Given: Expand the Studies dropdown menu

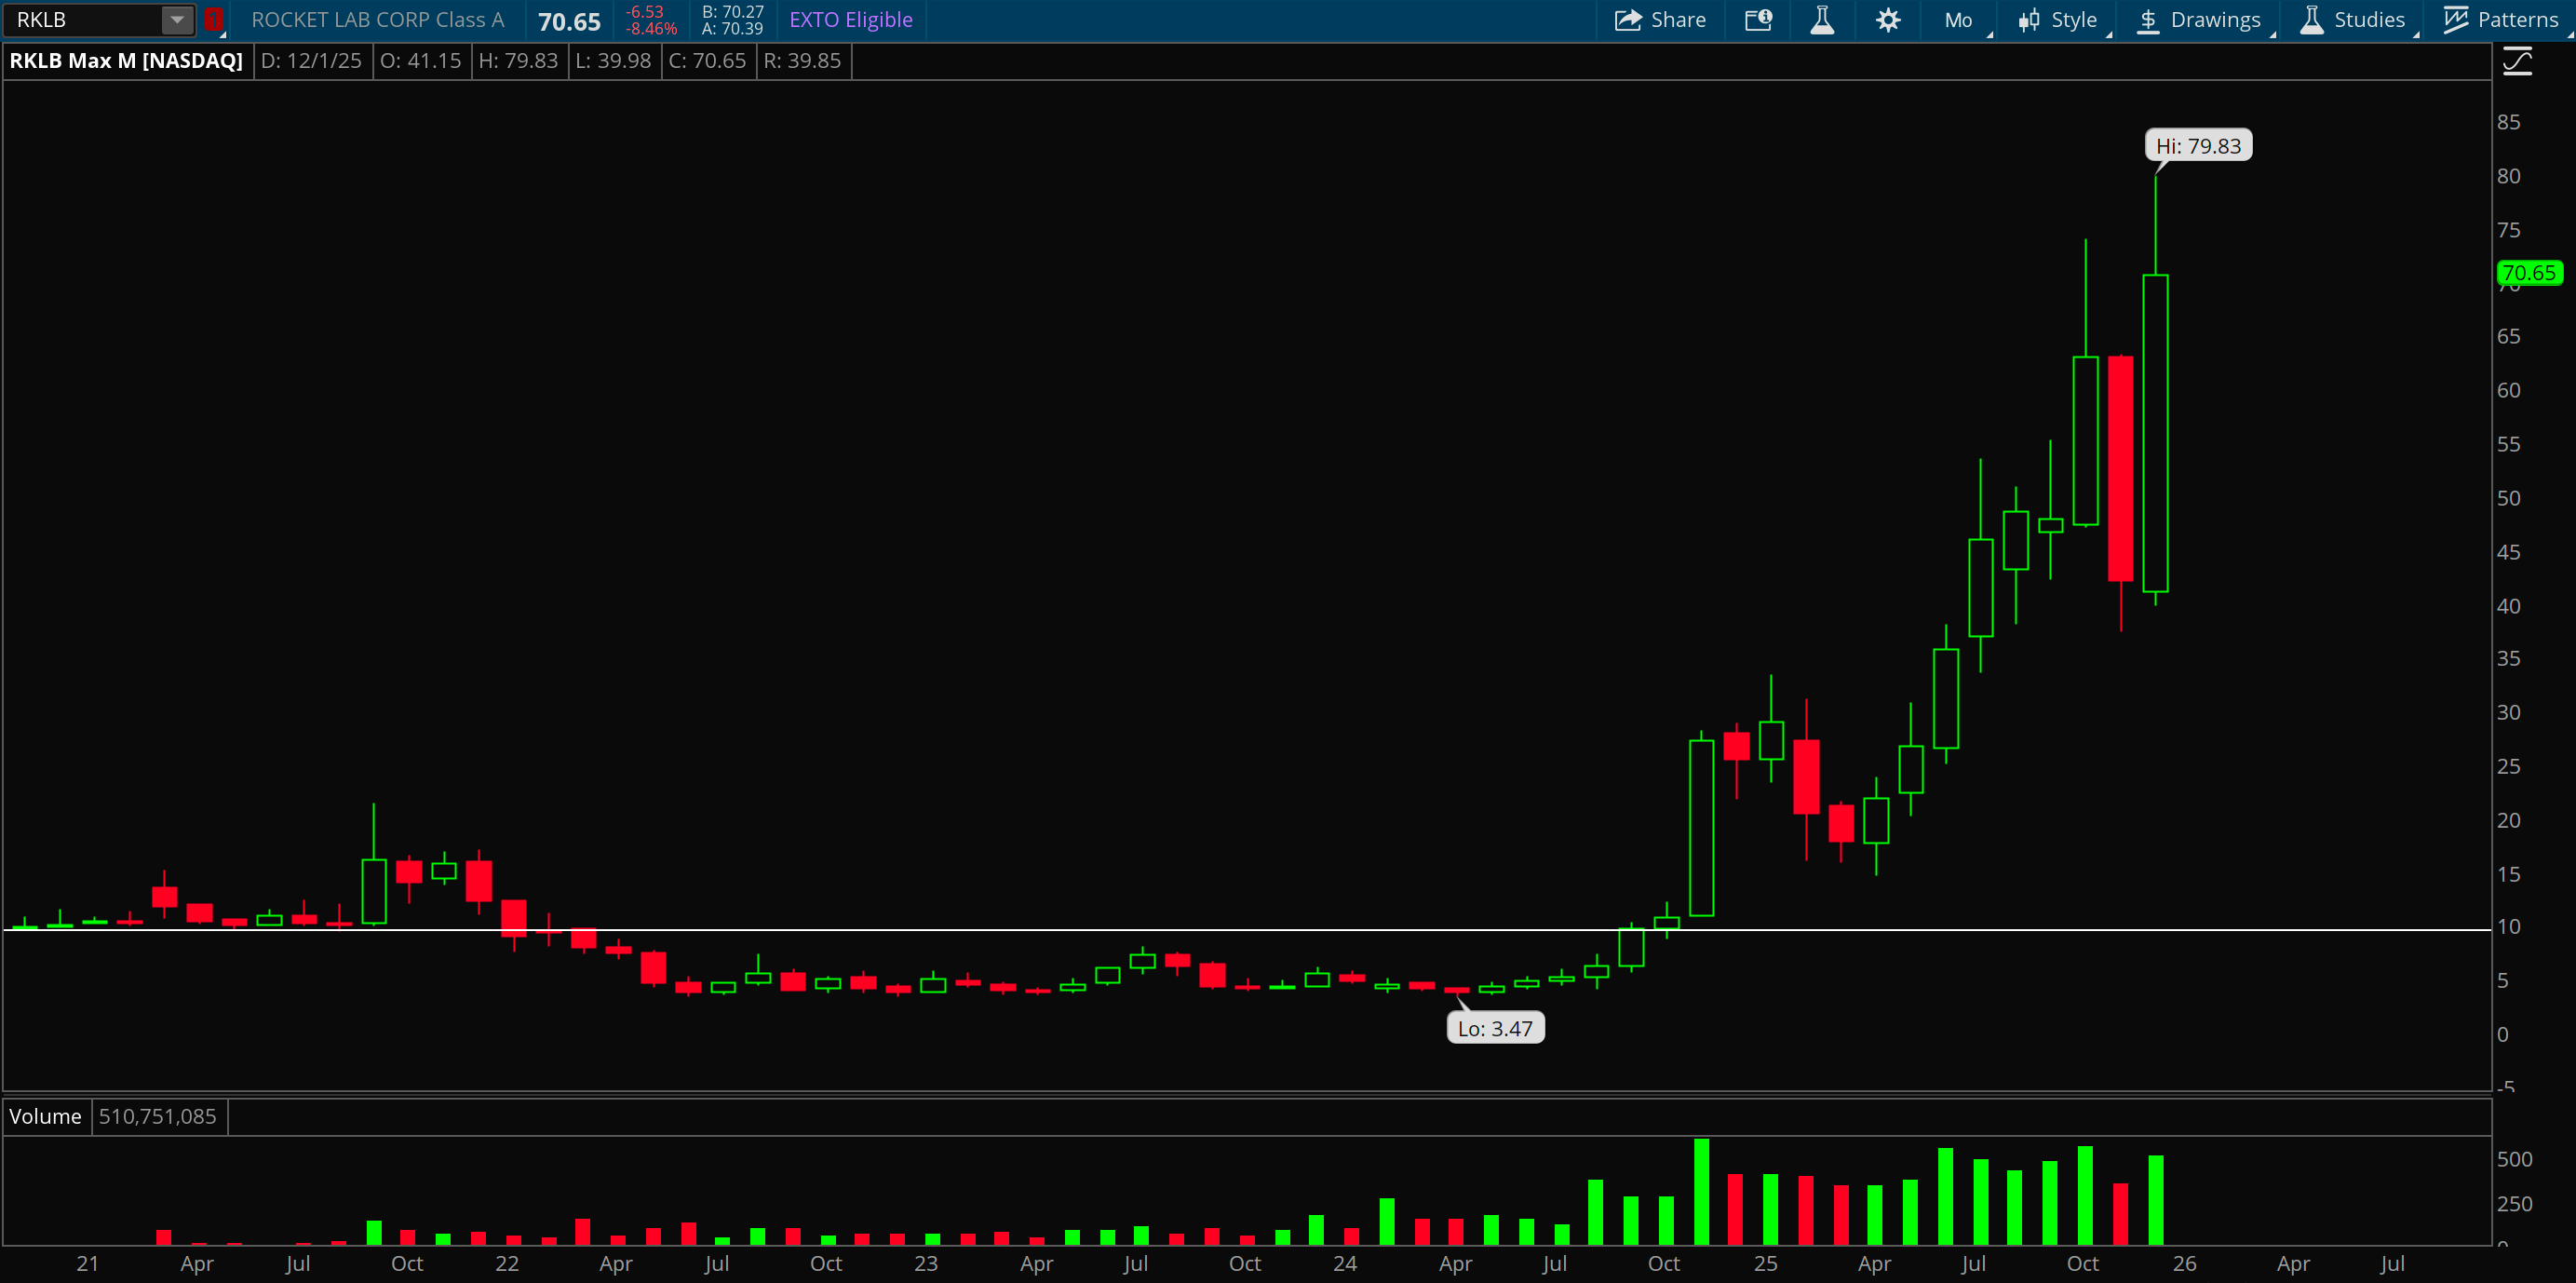Looking at the screenshot, I should (2368, 20).
